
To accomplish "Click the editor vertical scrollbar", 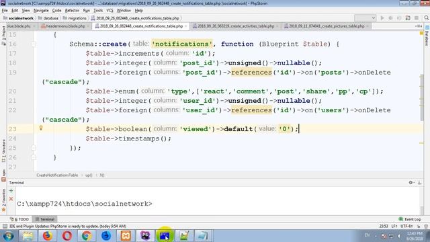I will 421,97.
